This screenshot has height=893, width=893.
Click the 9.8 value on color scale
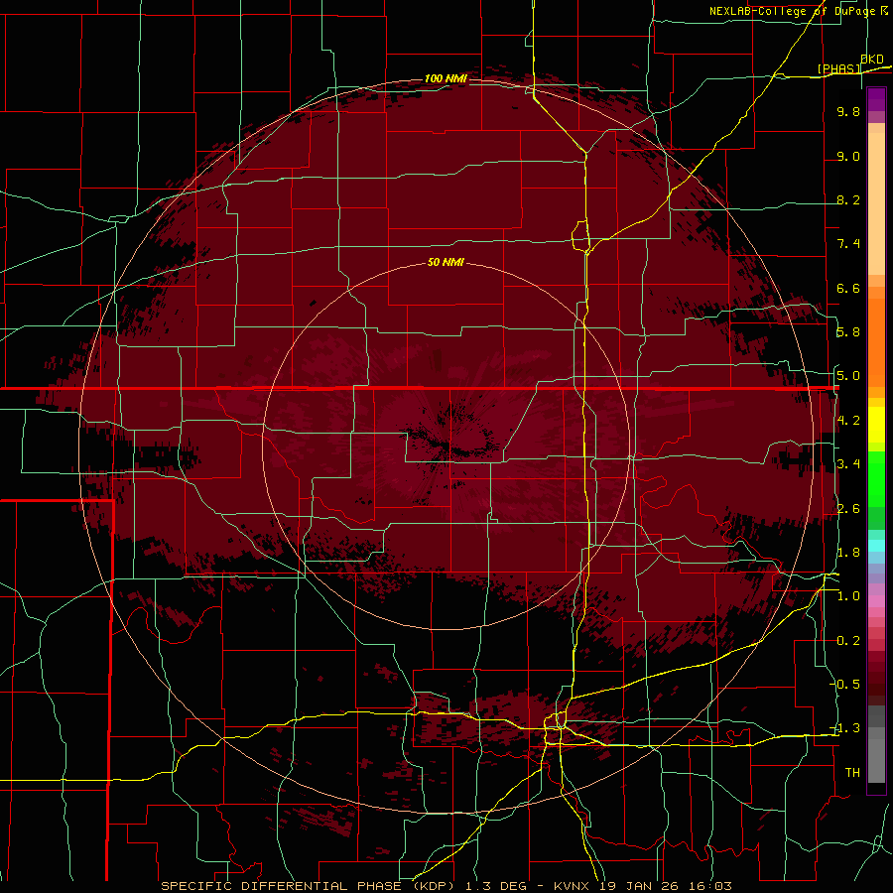tap(848, 111)
